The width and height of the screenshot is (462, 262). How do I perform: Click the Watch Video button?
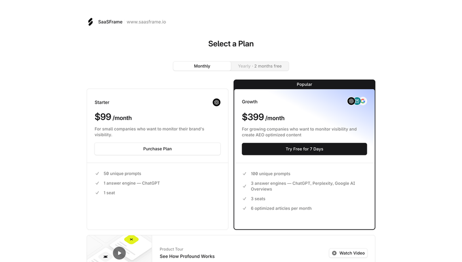click(348, 253)
